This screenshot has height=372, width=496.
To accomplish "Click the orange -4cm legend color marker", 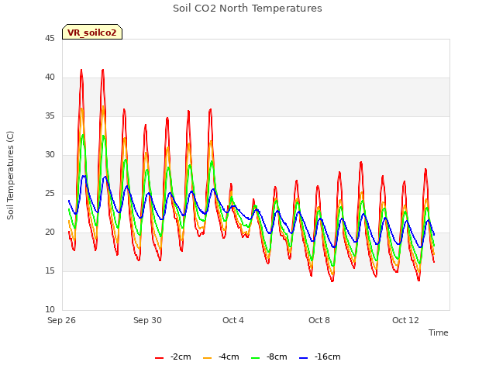I will 207,358.
